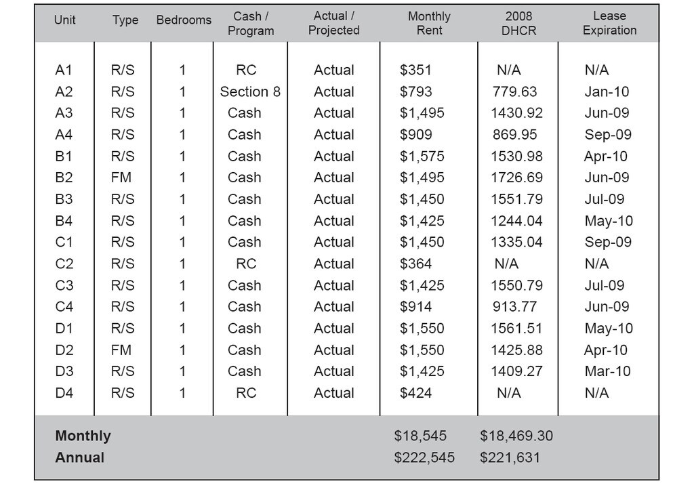Select unit B2 in Unit column

[64, 178]
